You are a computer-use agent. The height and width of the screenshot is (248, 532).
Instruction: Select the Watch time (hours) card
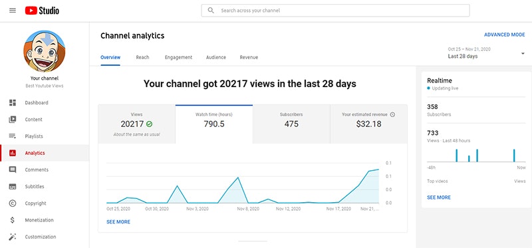[214, 124]
